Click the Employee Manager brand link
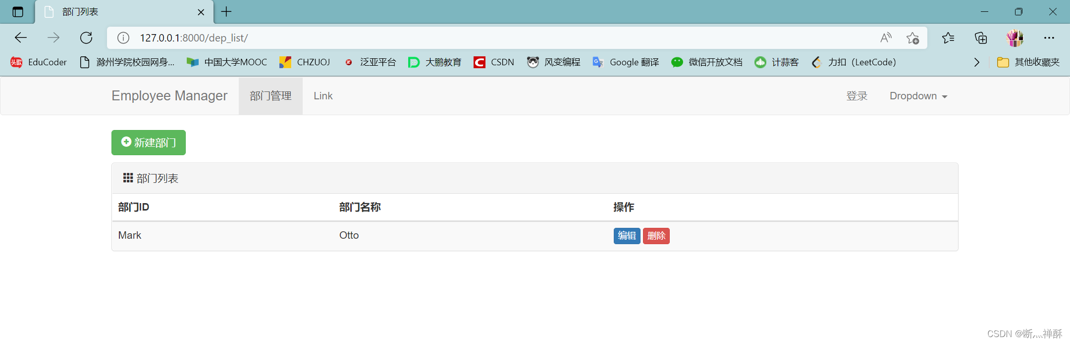The width and height of the screenshot is (1070, 343). pyautogui.click(x=169, y=96)
